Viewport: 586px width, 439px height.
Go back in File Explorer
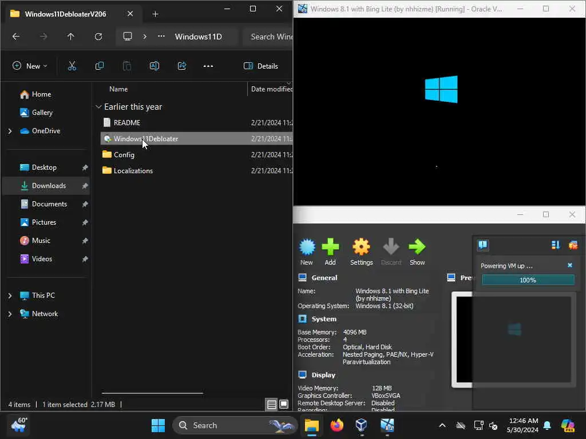pyautogui.click(x=15, y=37)
